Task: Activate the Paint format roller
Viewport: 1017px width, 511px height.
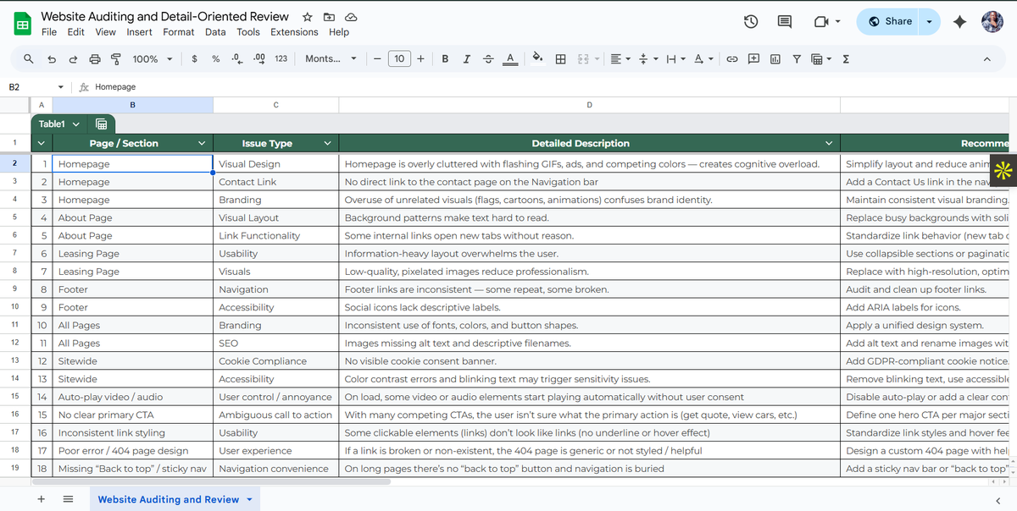Action: point(115,59)
